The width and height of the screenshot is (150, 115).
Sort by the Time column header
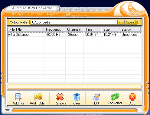coord(92,29)
